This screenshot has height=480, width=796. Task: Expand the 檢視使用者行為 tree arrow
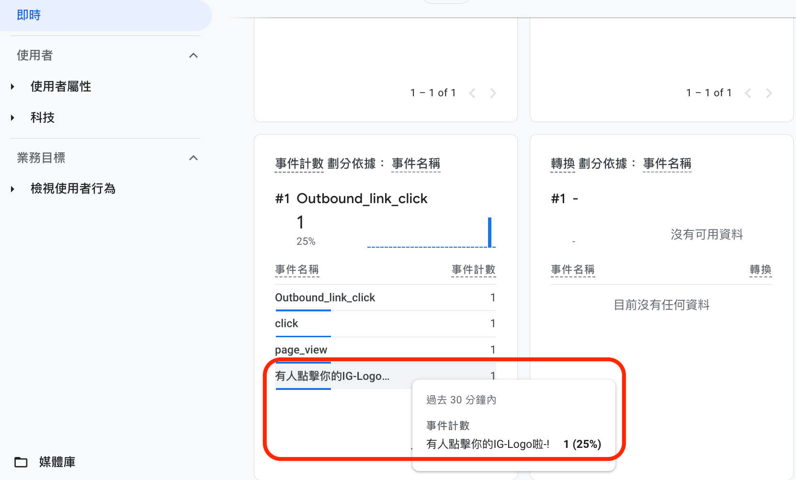coord(13,189)
